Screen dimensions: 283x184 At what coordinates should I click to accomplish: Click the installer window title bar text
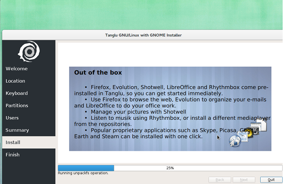[x=143, y=35]
